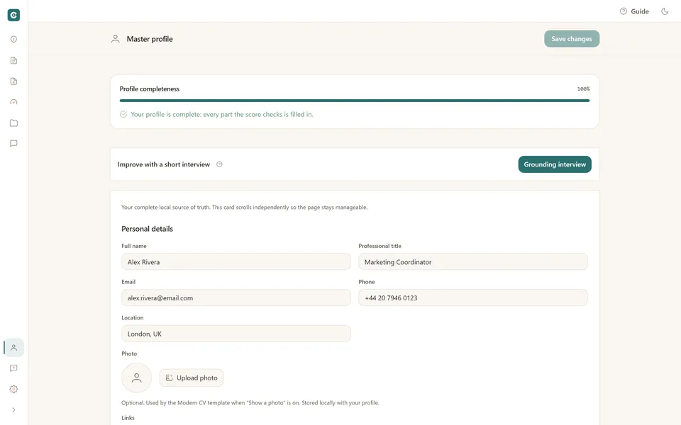The height and width of the screenshot is (425, 681).
Task: Click the Upload photo button
Action: [192, 378]
